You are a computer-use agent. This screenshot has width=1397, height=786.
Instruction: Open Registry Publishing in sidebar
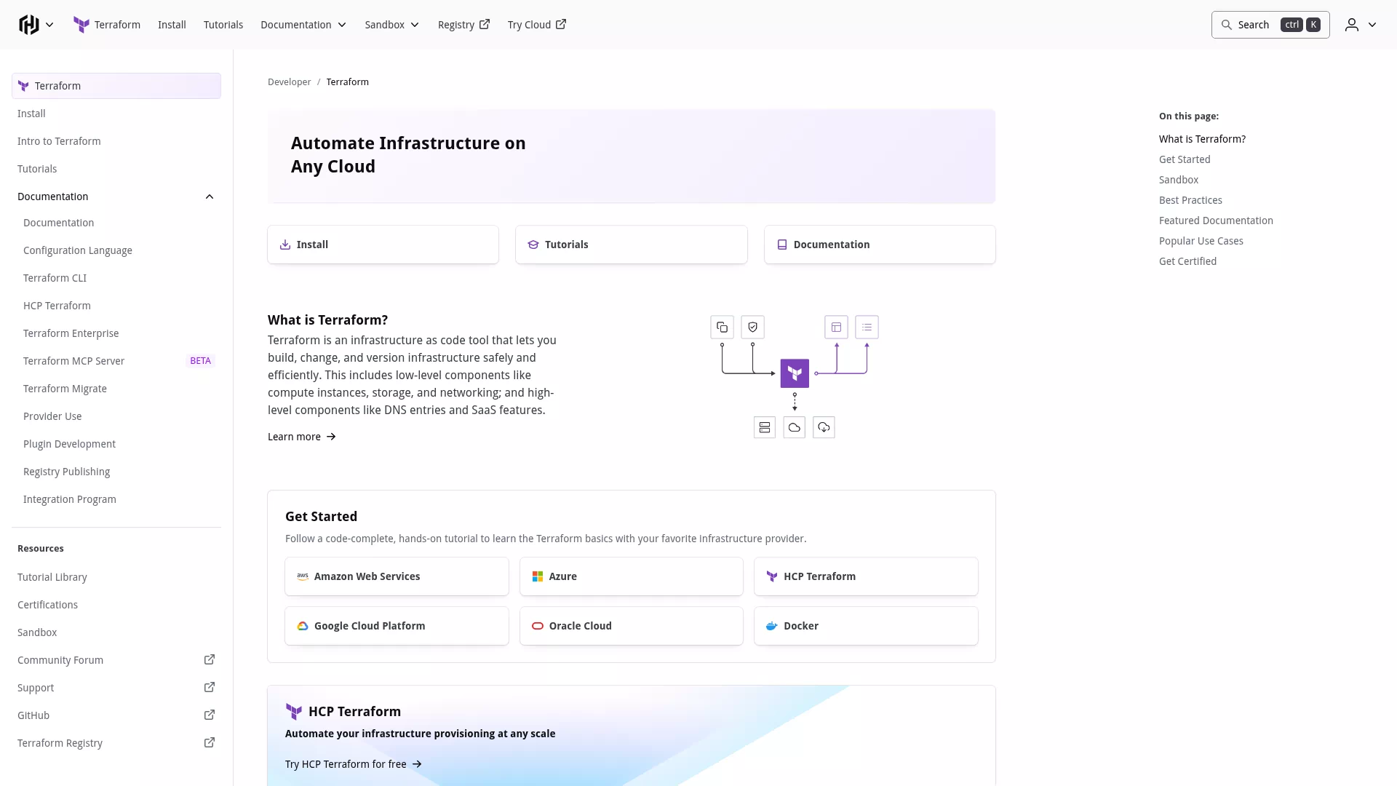pyautogui.click(x=116, y=472)
